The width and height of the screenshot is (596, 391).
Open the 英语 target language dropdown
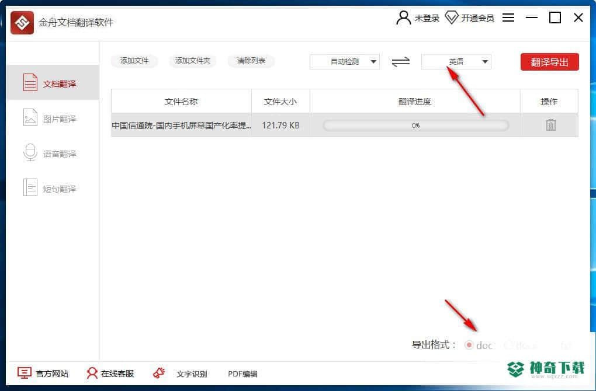(456, 62)
